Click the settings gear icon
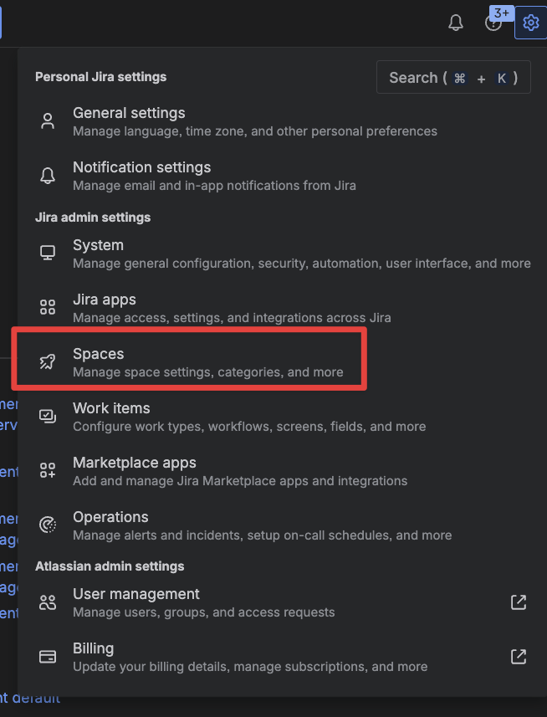 [x=530, y=23]
